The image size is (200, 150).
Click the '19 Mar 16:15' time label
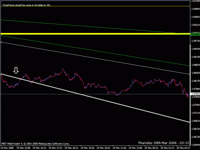tap(39, 148)
